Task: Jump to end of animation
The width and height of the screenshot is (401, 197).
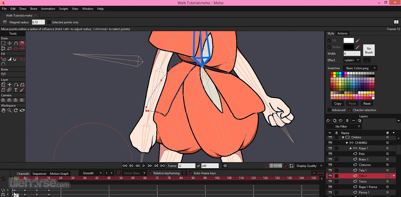Action: click(163, 166)
